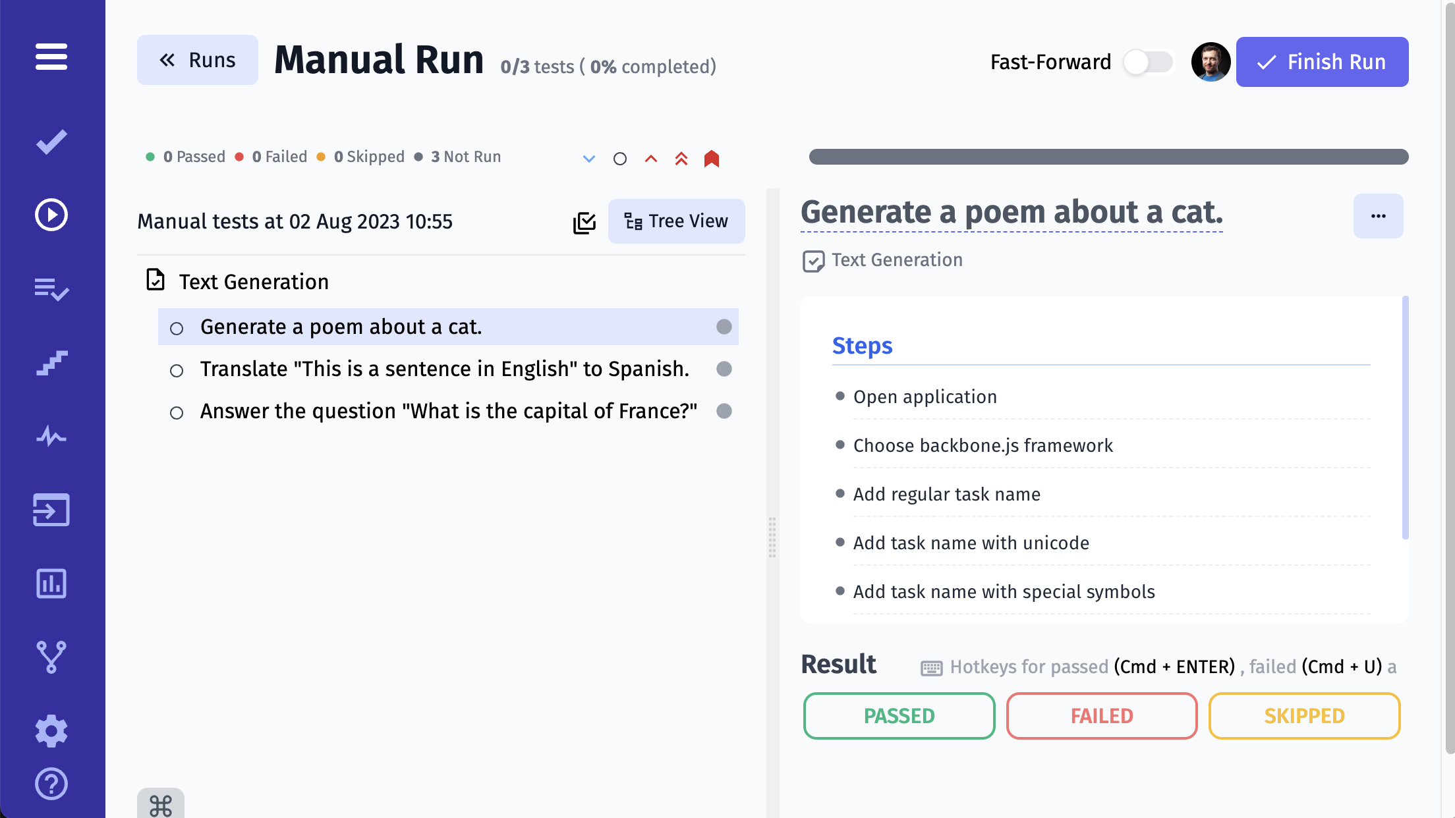Screen dimensions: 1455x818
Task: Click the Play/Execute run icon
Action: (53, 215)
